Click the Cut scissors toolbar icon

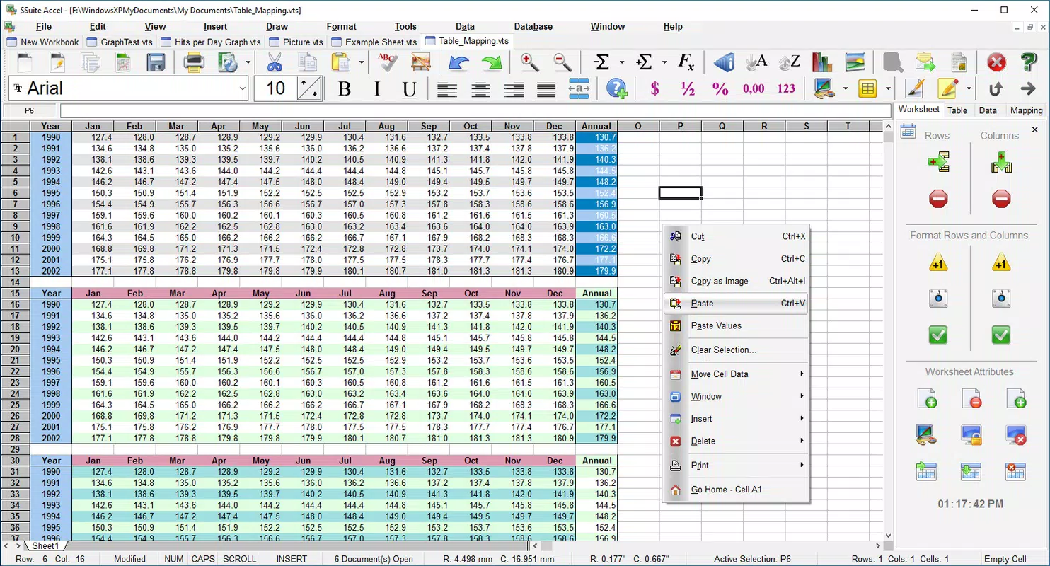click(275, 63)
